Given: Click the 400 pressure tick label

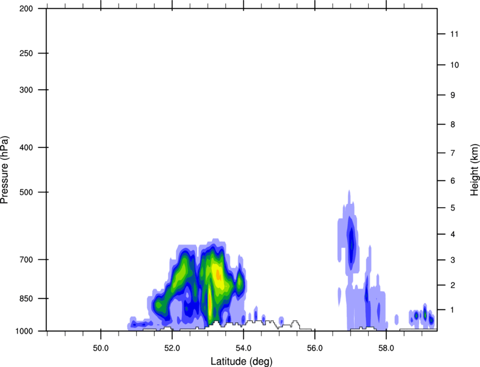Looking at the screenshot, I should click(26, 147).
